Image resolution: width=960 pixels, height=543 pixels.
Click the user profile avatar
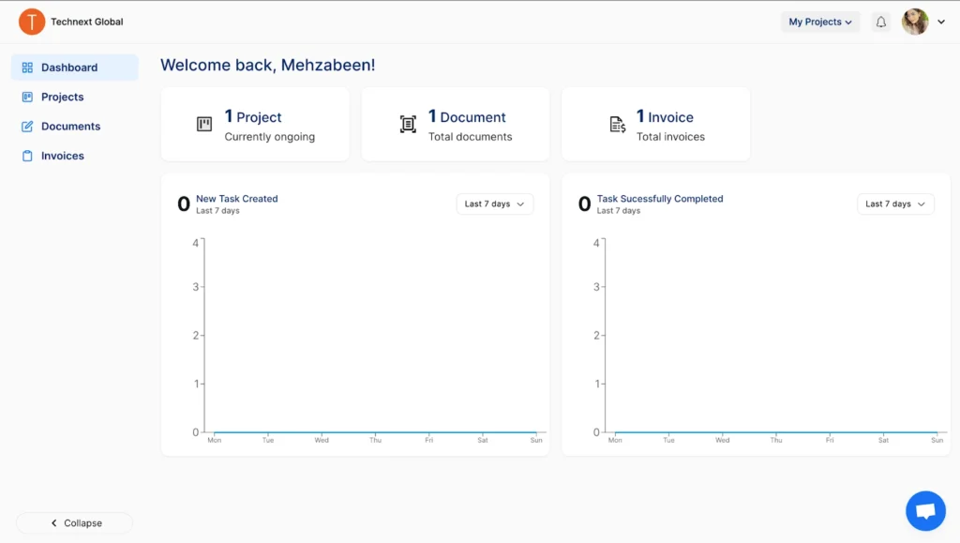coord(914,22)
